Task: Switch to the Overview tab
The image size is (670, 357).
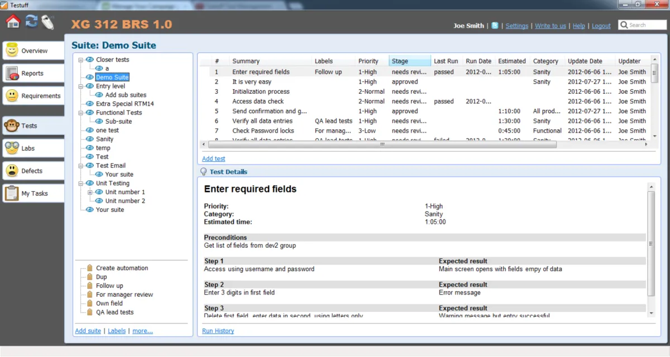Action: point(32,51)
